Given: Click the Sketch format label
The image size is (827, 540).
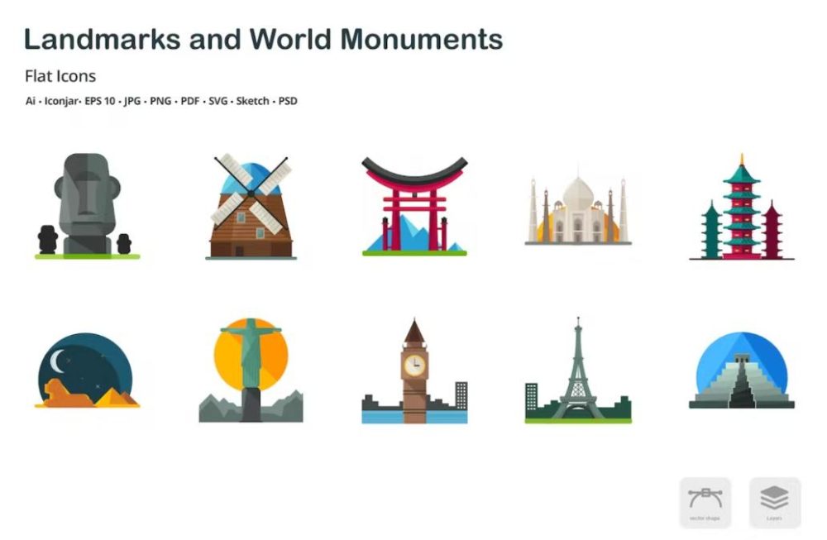Looking at the screenshot, I should [x=251, y=100].
